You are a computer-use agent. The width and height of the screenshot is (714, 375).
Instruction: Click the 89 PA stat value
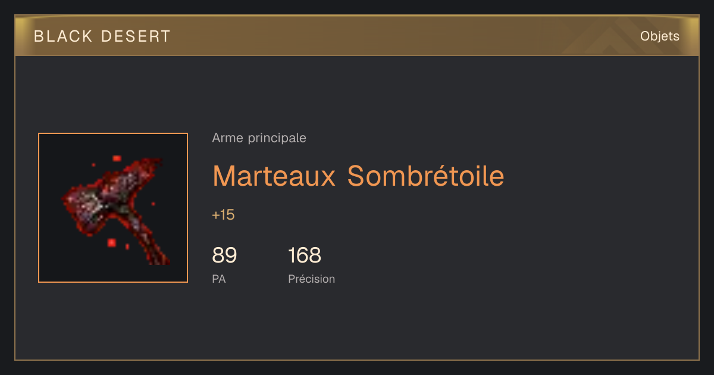(x=224, y=255)
